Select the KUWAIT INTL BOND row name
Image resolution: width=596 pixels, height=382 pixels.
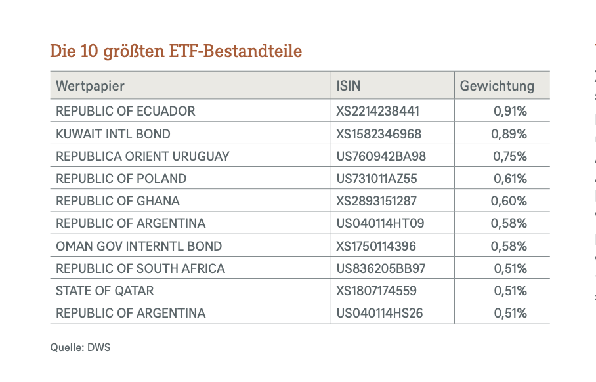[113, 134]
